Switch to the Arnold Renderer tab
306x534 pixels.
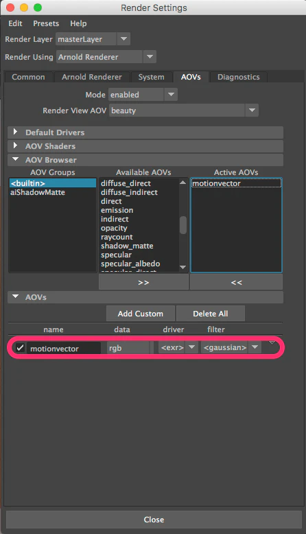coord(91,77)
